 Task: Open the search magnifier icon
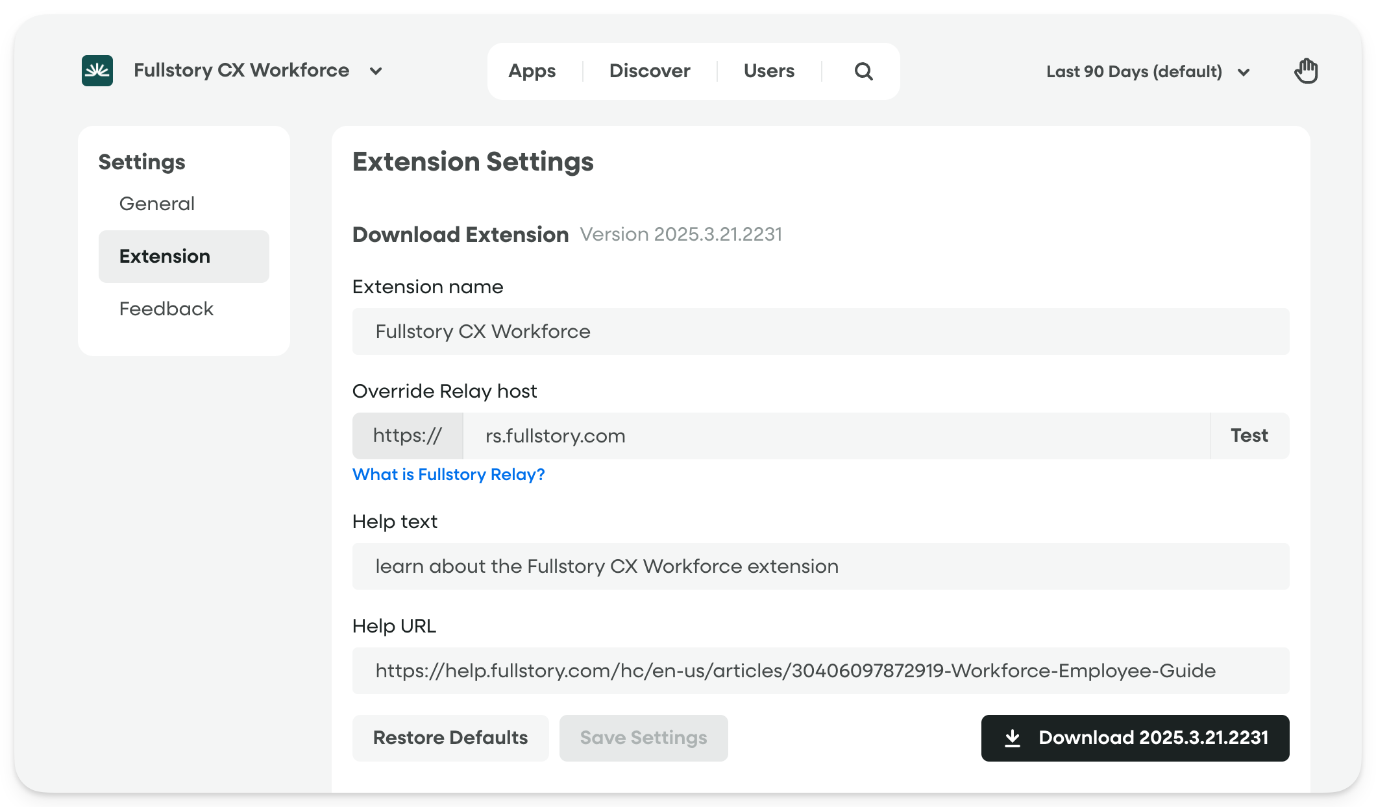[863, 71]
